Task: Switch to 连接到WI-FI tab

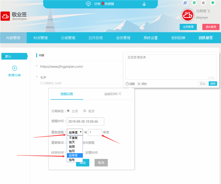Action: pos(113,94)
